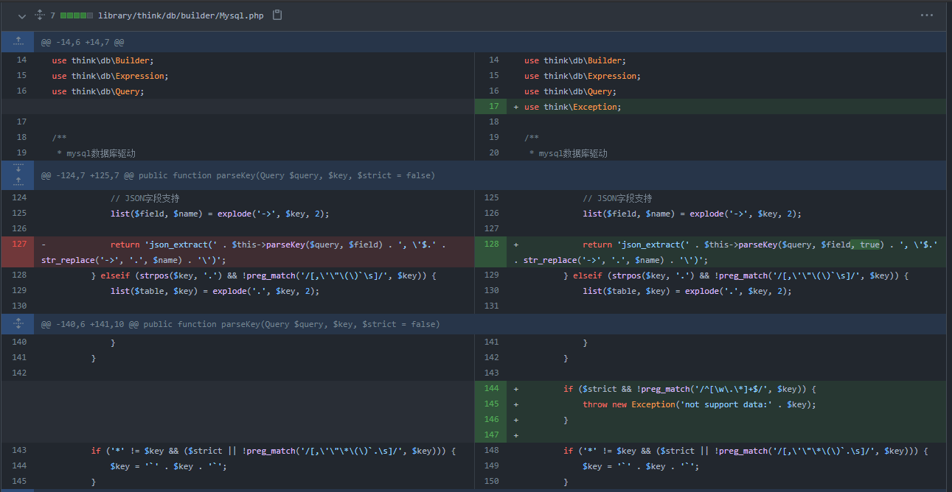
Task: Click the '-' deletion marker on line 127
Action: click(x=44, y=245)
